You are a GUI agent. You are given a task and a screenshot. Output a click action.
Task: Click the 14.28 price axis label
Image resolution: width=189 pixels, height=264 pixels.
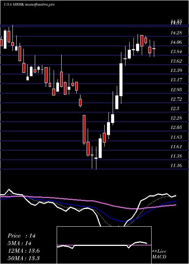click(177, 33)
